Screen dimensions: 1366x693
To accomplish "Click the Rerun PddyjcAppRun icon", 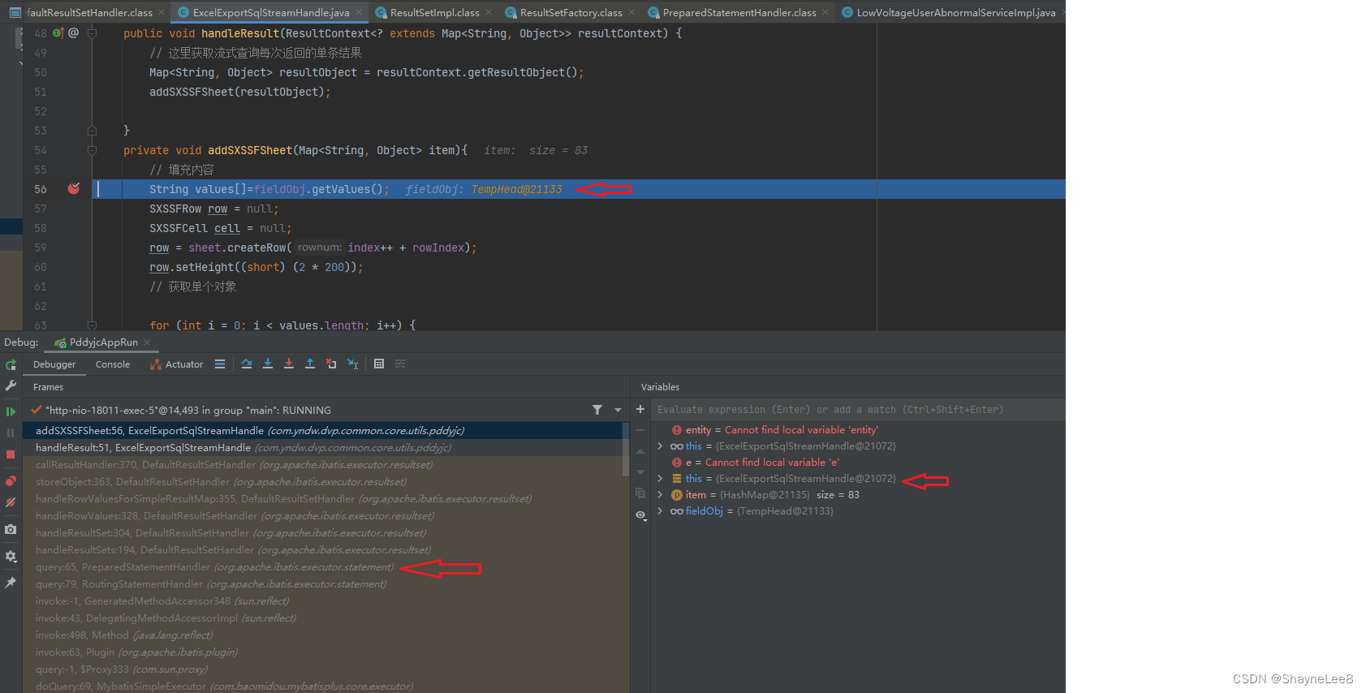I will pyautogui.click(x=11, y=365).
